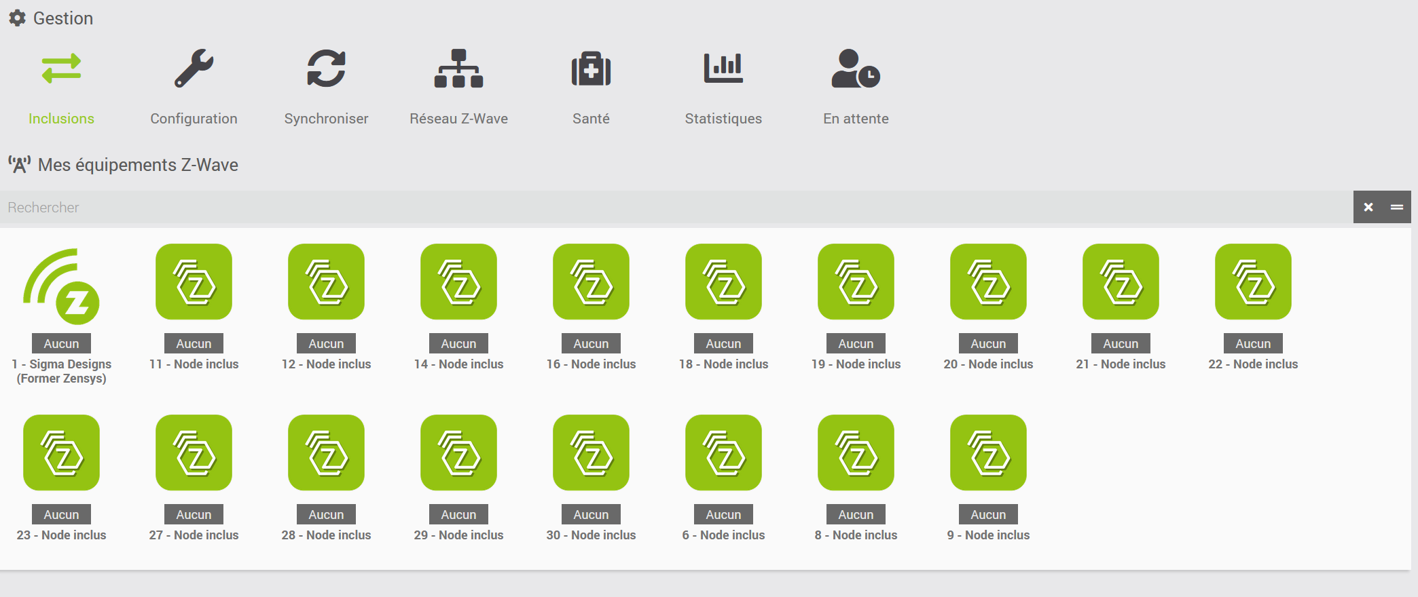Viewport: 1418px width, 597px height.
Task: Click '29 - Node inclus' text
Action: [x=458, y=535]
